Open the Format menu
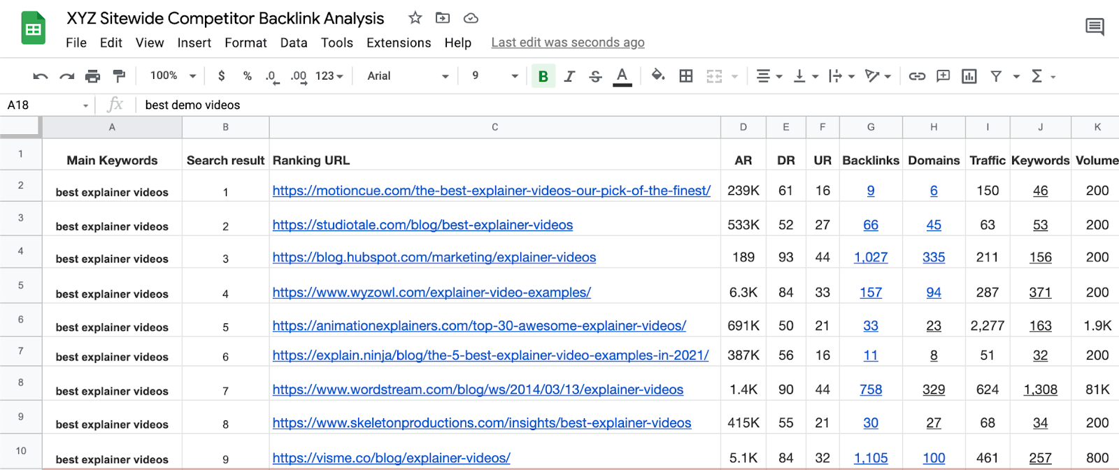Image resolution: width=1119 pixels, height=470 pixels. click(246, 43)
